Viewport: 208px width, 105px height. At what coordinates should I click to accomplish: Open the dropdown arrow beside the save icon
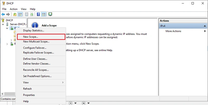coord(88,103)
